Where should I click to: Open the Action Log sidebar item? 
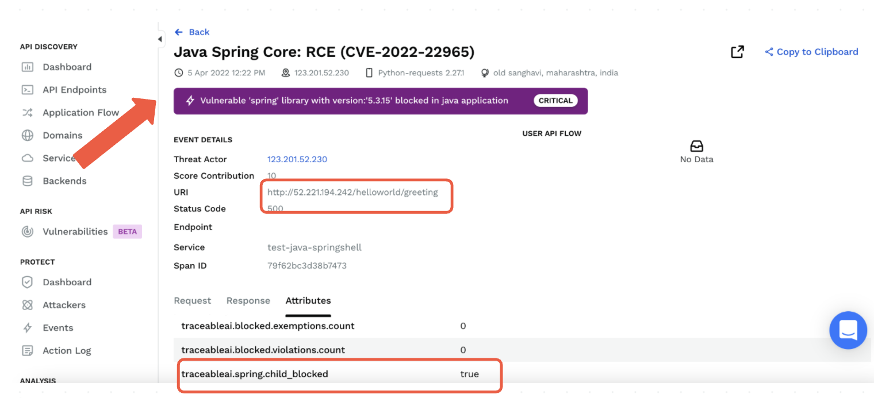coord(66,351)
